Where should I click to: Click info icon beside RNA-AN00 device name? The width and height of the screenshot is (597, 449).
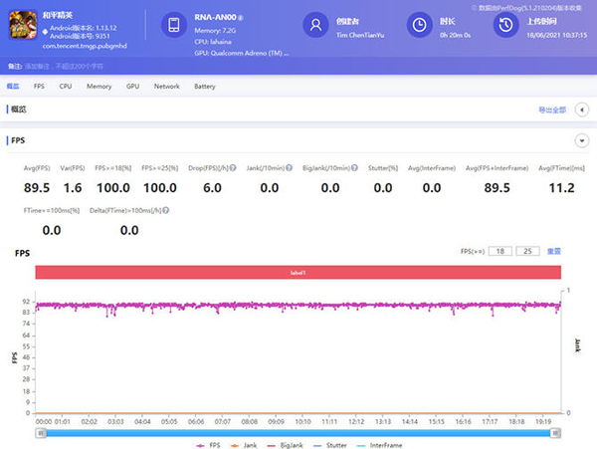pos(241,17)
